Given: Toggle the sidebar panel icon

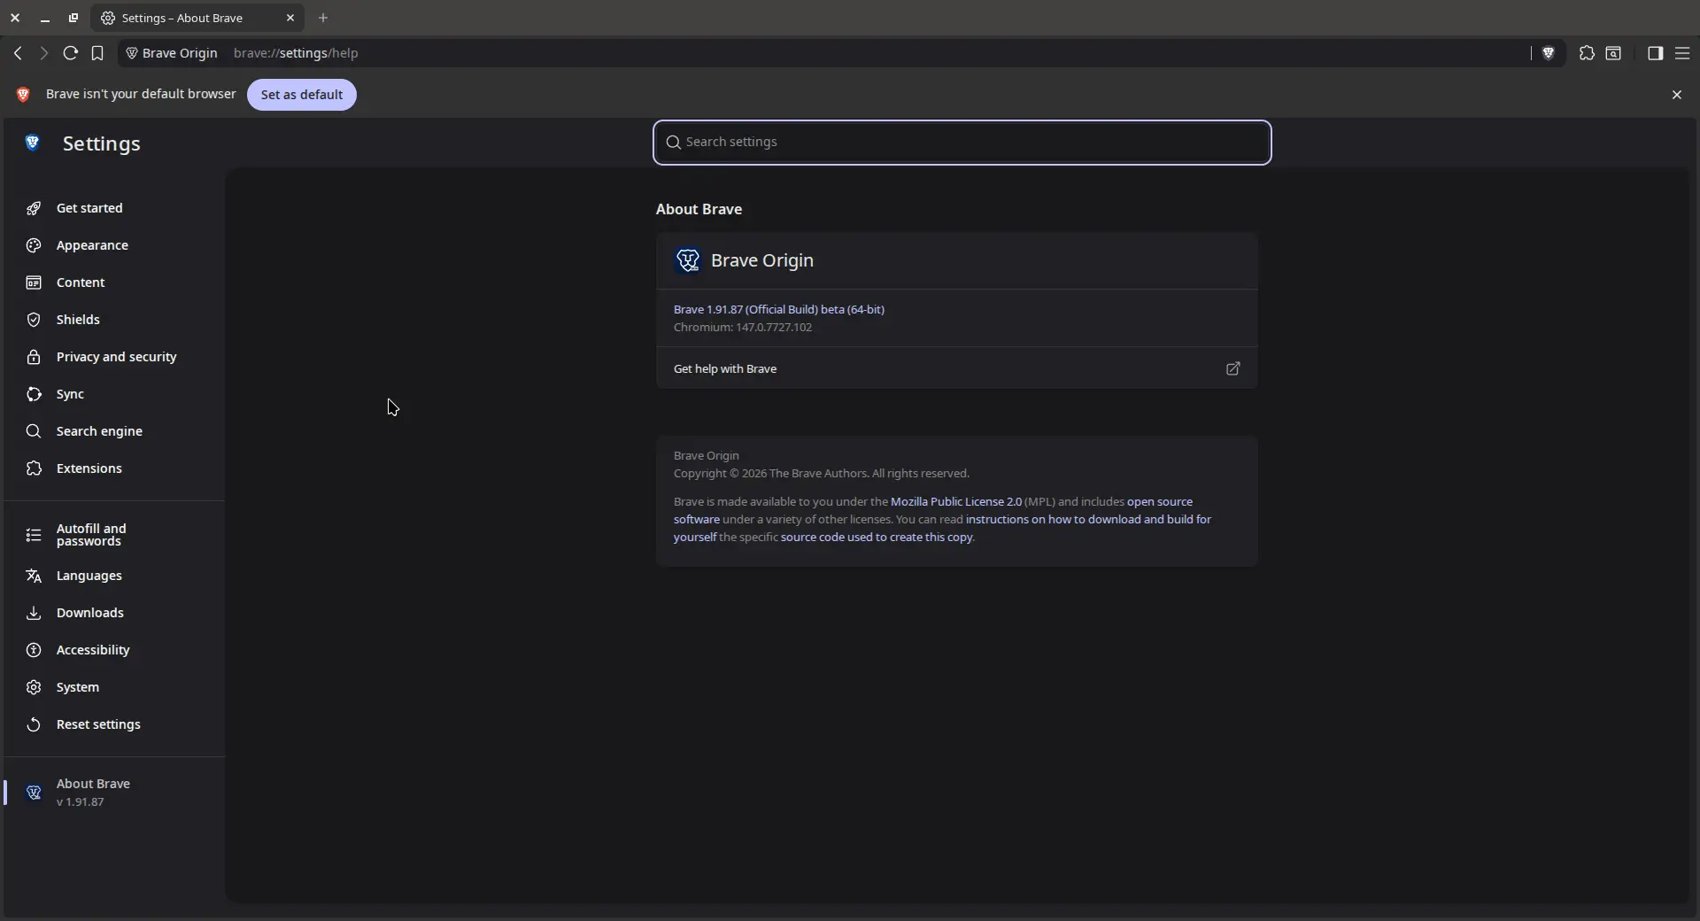Looking at the screenshot, I should pos(1655,53).
